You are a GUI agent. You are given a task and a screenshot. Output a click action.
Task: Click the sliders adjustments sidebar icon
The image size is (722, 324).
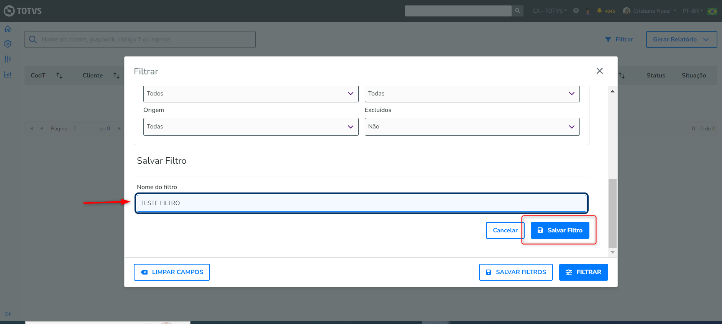(8, 59)
